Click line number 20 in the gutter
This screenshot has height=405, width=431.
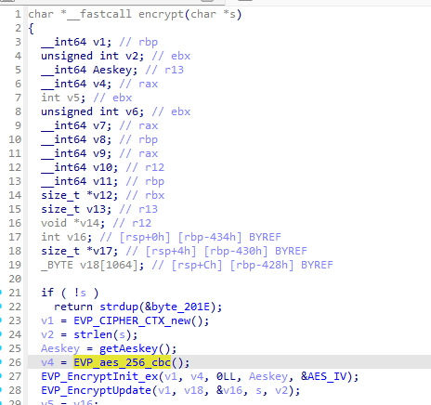coord(15,279)
